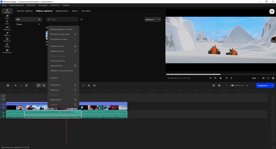276x149 pixels.
Task: Choose Распознать биты in context menu
Action: [x=63, y=61]
